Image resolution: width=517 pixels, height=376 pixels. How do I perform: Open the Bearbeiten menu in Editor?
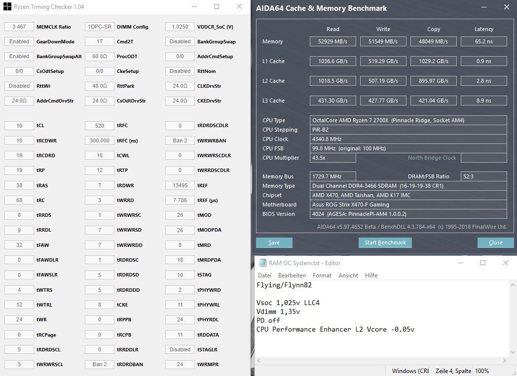click(292, 275)
